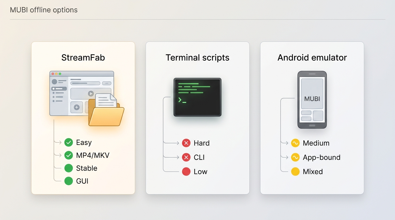The image size is (395, 220).
Task: Click the red X icon beside CLI
Action: (186, 157)
